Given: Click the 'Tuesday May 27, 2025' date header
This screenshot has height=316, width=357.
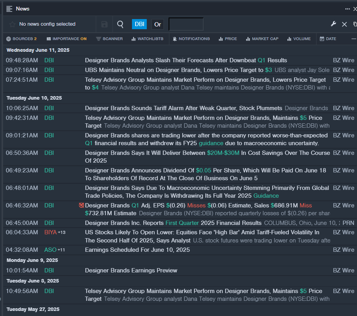Looking at the screenshot, I should [33, 309].
